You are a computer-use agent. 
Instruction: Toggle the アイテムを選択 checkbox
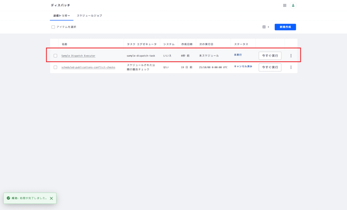click(53, 27)
